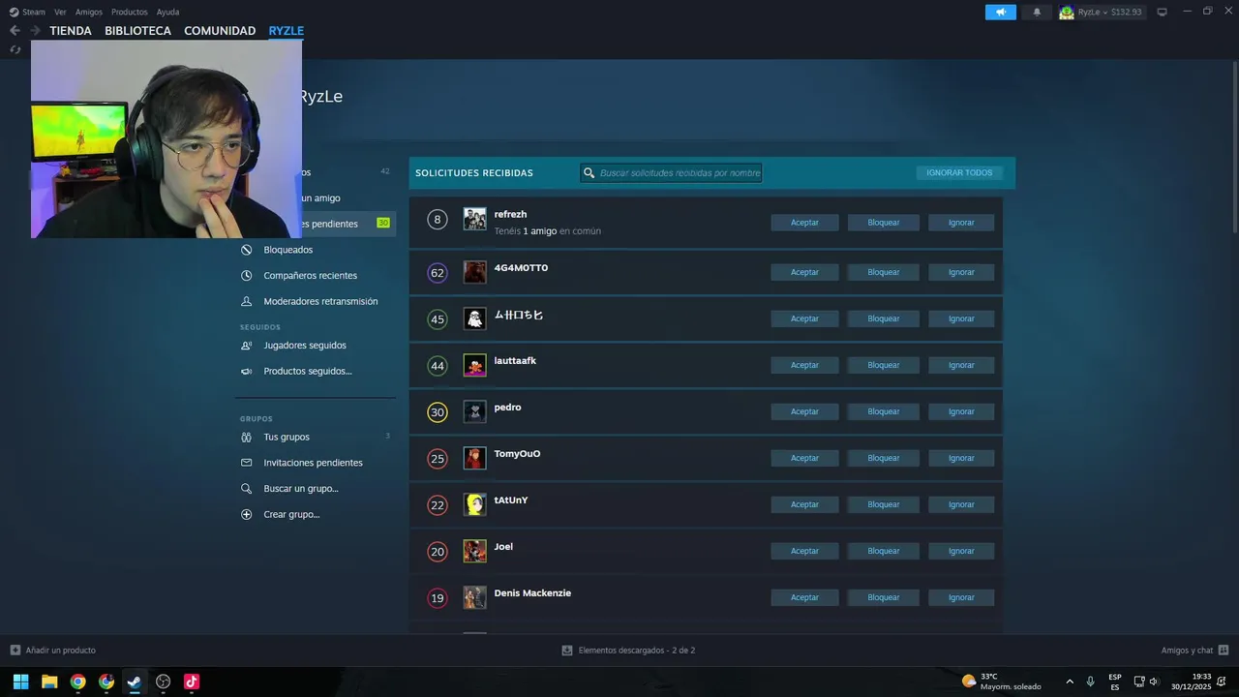Ignore lauttaafk's friend request
This screenshot has width=1239, height=697.
961,365
